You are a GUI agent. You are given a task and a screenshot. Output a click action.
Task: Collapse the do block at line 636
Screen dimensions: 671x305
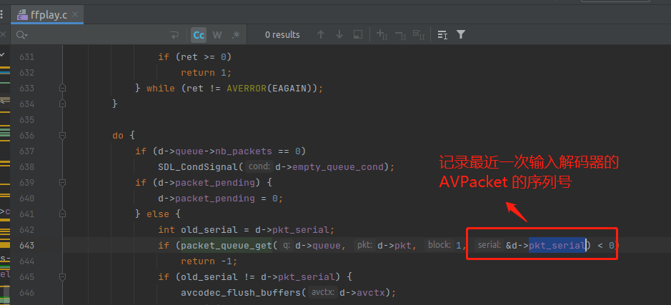point(63,135)
